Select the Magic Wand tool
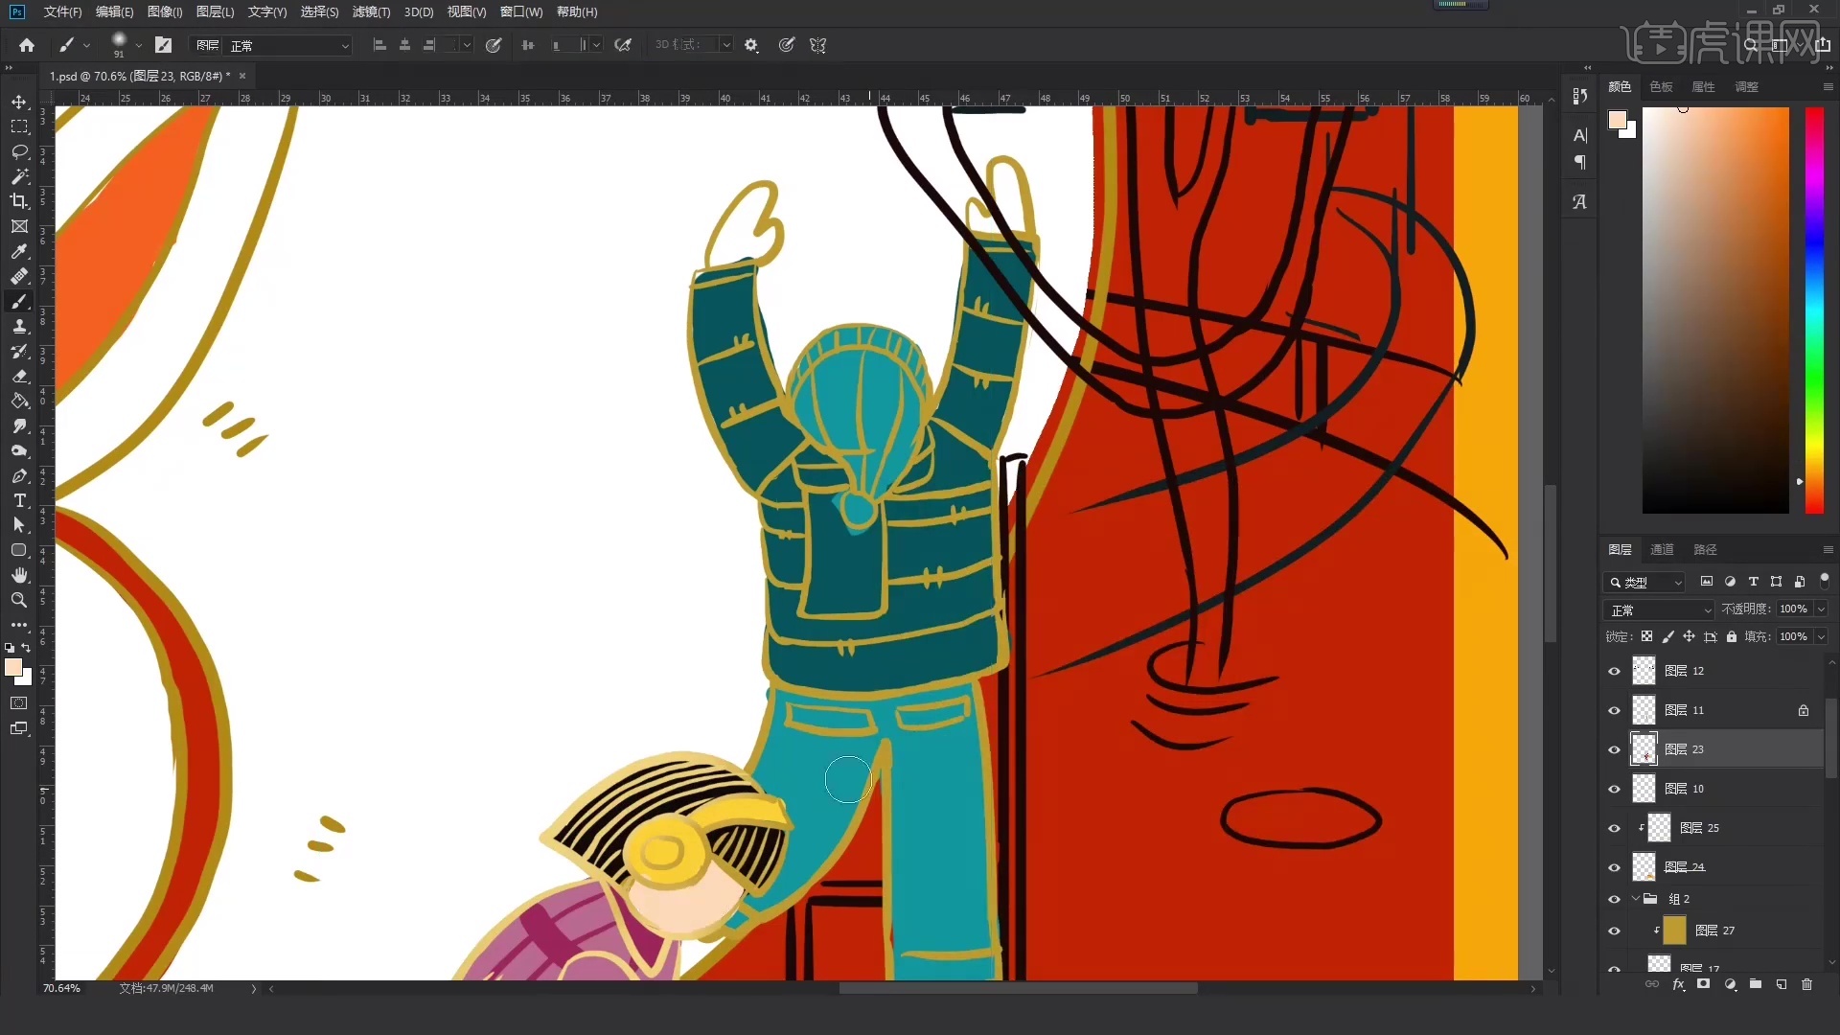The image size is (1840, 1035). point(19,176)
